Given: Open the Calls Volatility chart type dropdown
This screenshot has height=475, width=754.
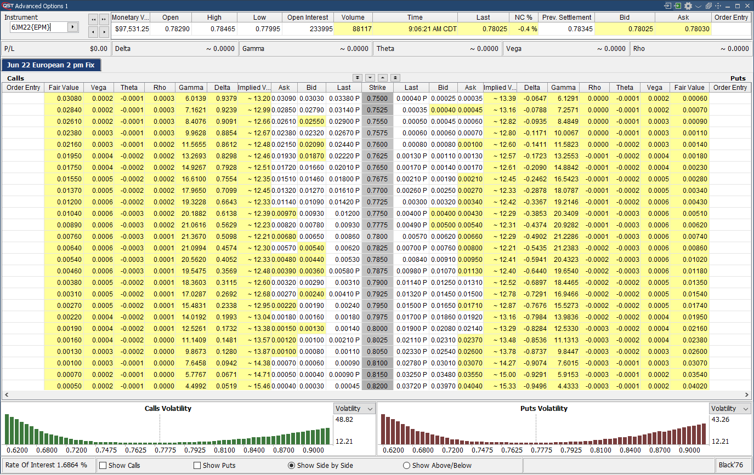Looking at the screenshot, I should tap(354, 409).
